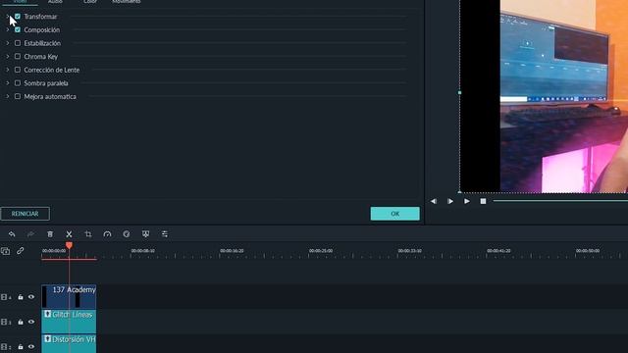Open the edit sliders icon in toolbar
This screenshot has height=353, width=628.
click(x=165, y=234)
